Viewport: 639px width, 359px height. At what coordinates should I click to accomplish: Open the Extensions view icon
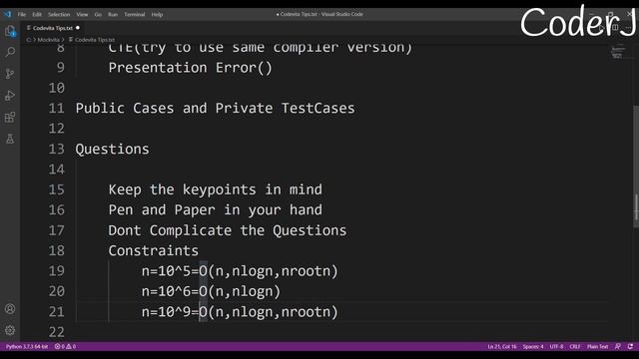point(10,118)
